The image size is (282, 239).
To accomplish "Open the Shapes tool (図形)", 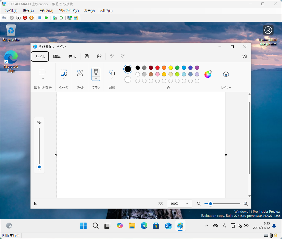I will [x=112, y=73].
